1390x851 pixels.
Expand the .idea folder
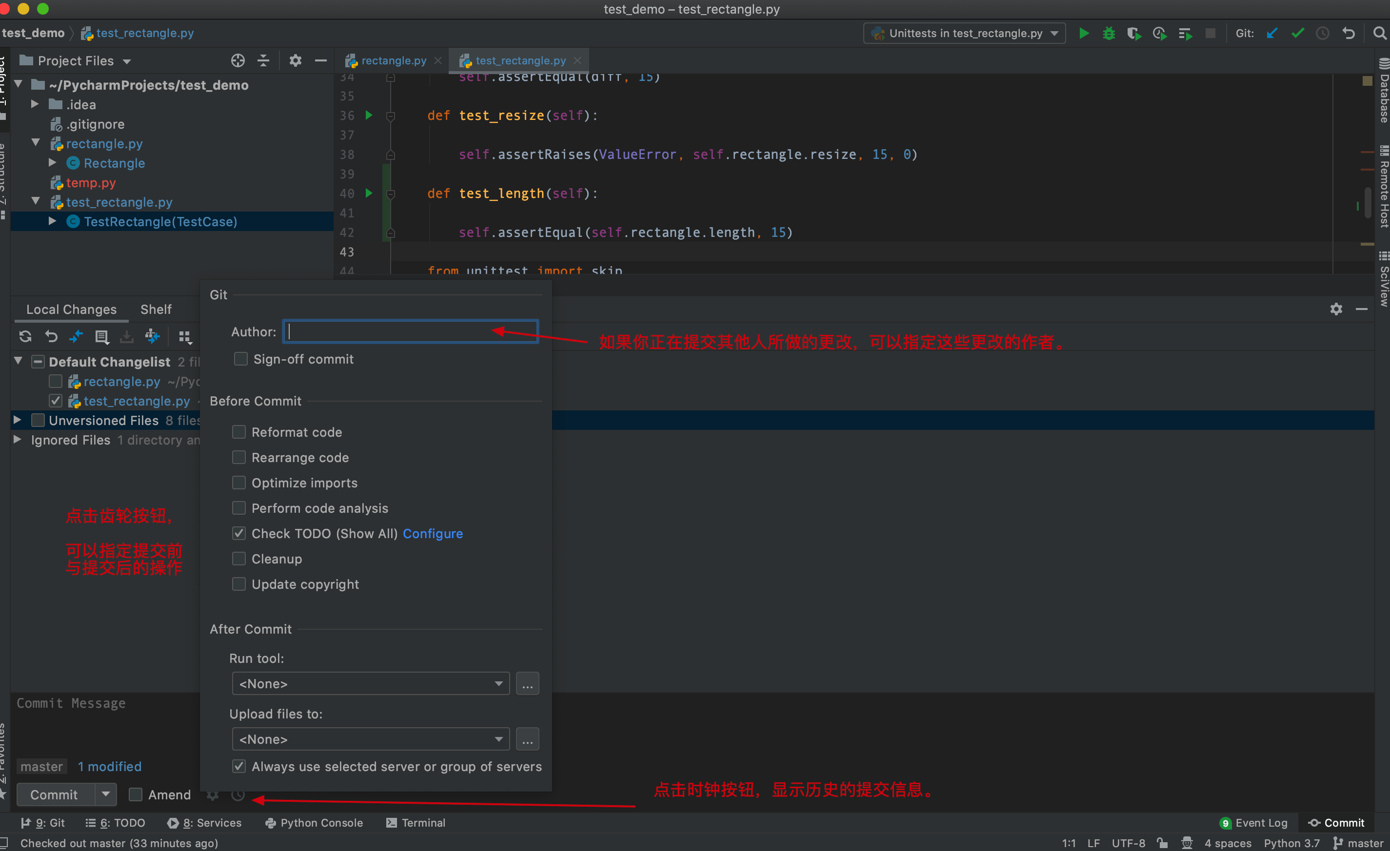[x=35, y=104]
